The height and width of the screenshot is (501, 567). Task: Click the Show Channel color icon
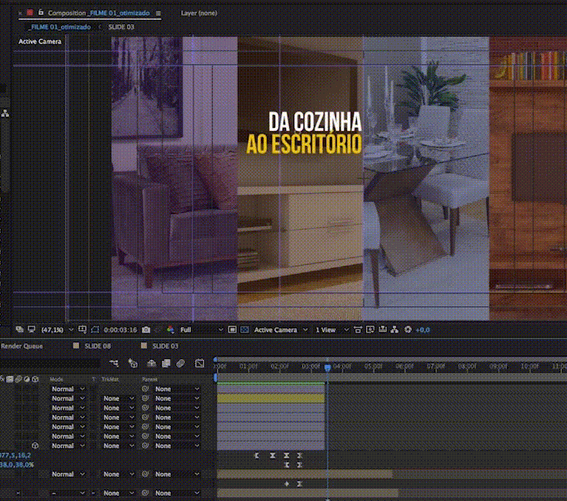pos(170,330)
